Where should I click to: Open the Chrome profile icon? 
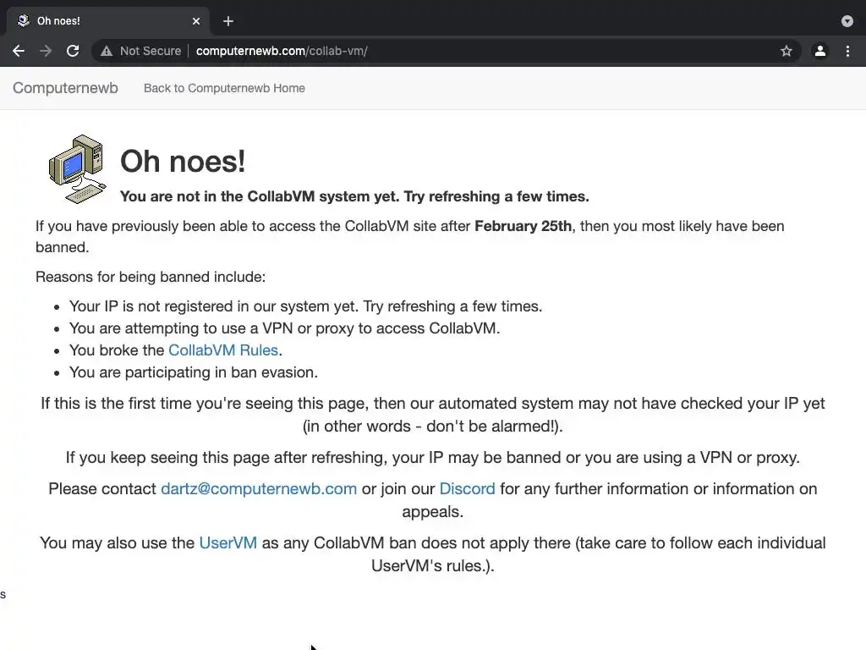point(819,51)
